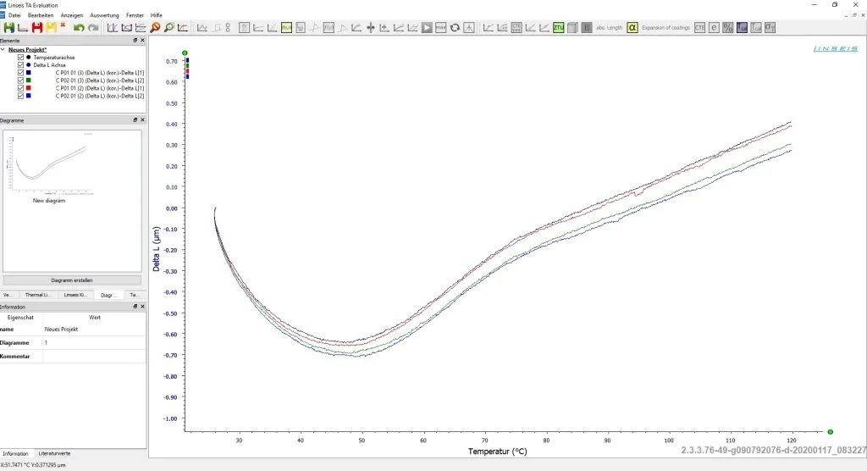867x471 pixels.
Task: Click the Kommentar value field
Action: [95, 357]
